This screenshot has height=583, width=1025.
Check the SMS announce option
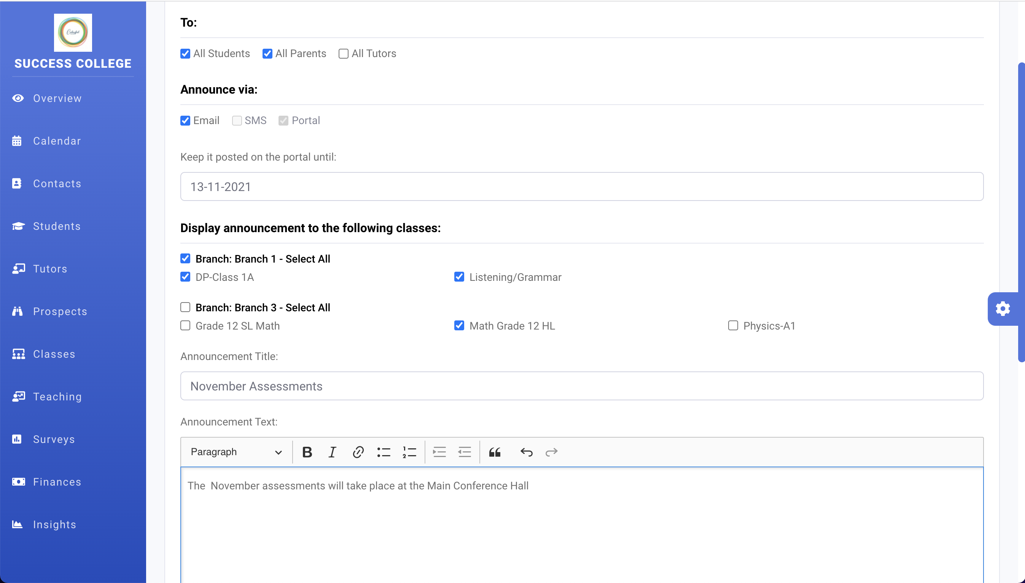pyautogui.click(x=237, y=121)
